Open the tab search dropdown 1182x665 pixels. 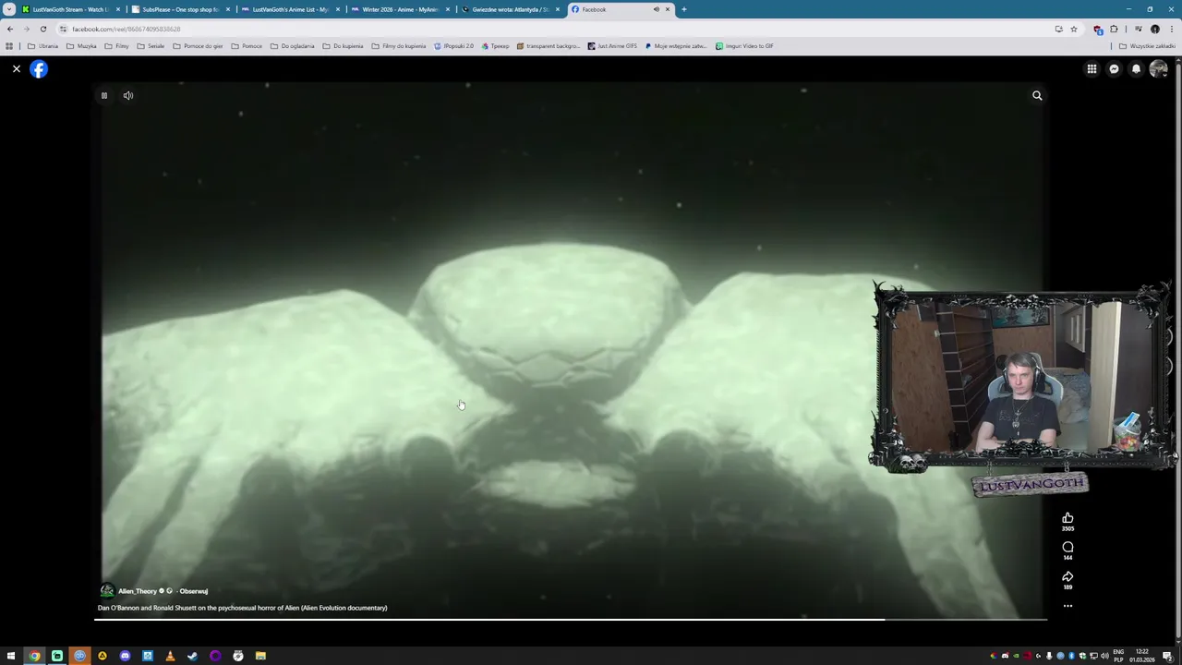pos(8,9)
